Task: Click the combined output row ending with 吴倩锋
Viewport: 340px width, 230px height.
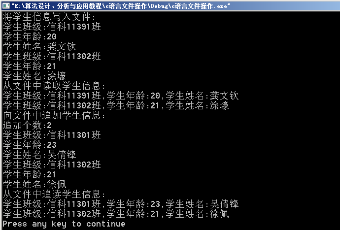Action: click(121, 204)
